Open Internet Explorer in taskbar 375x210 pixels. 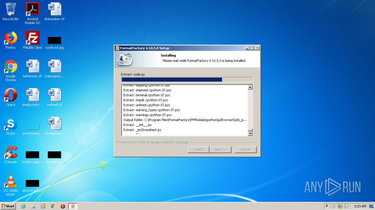[x=23, y=206]
